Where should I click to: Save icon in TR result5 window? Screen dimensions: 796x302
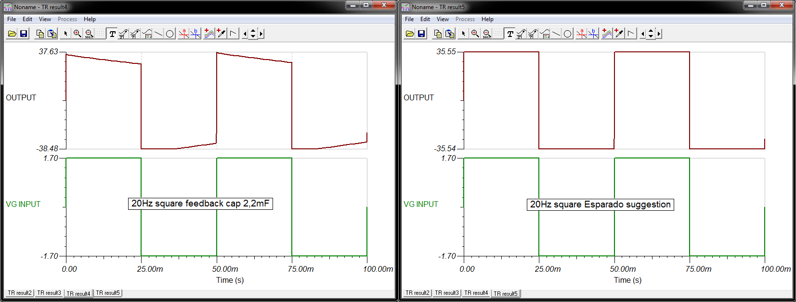[421, 34]
